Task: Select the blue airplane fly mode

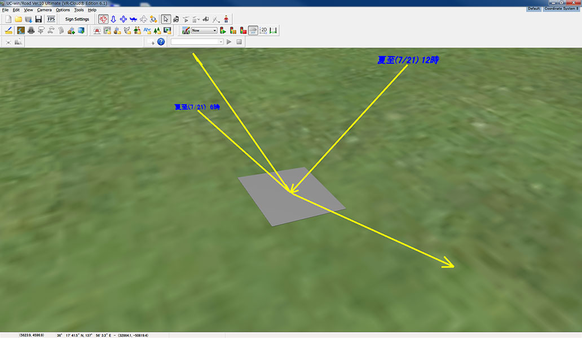Action: click(133, 19)
